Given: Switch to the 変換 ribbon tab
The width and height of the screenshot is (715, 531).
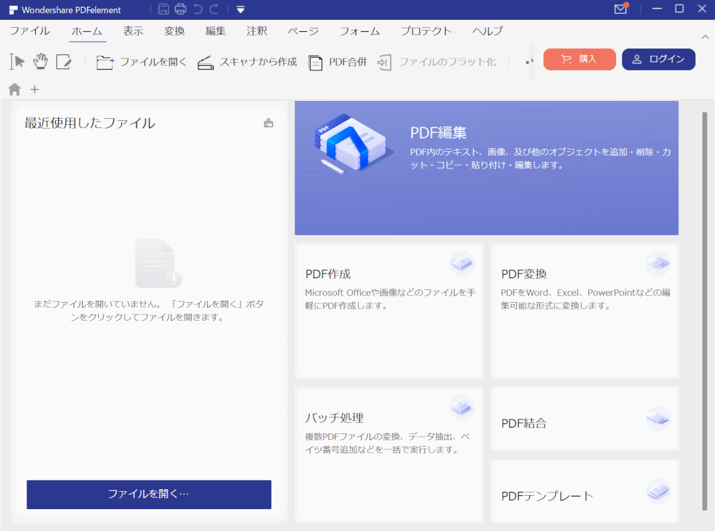Looking at the screenshot, I should [174, 31].
